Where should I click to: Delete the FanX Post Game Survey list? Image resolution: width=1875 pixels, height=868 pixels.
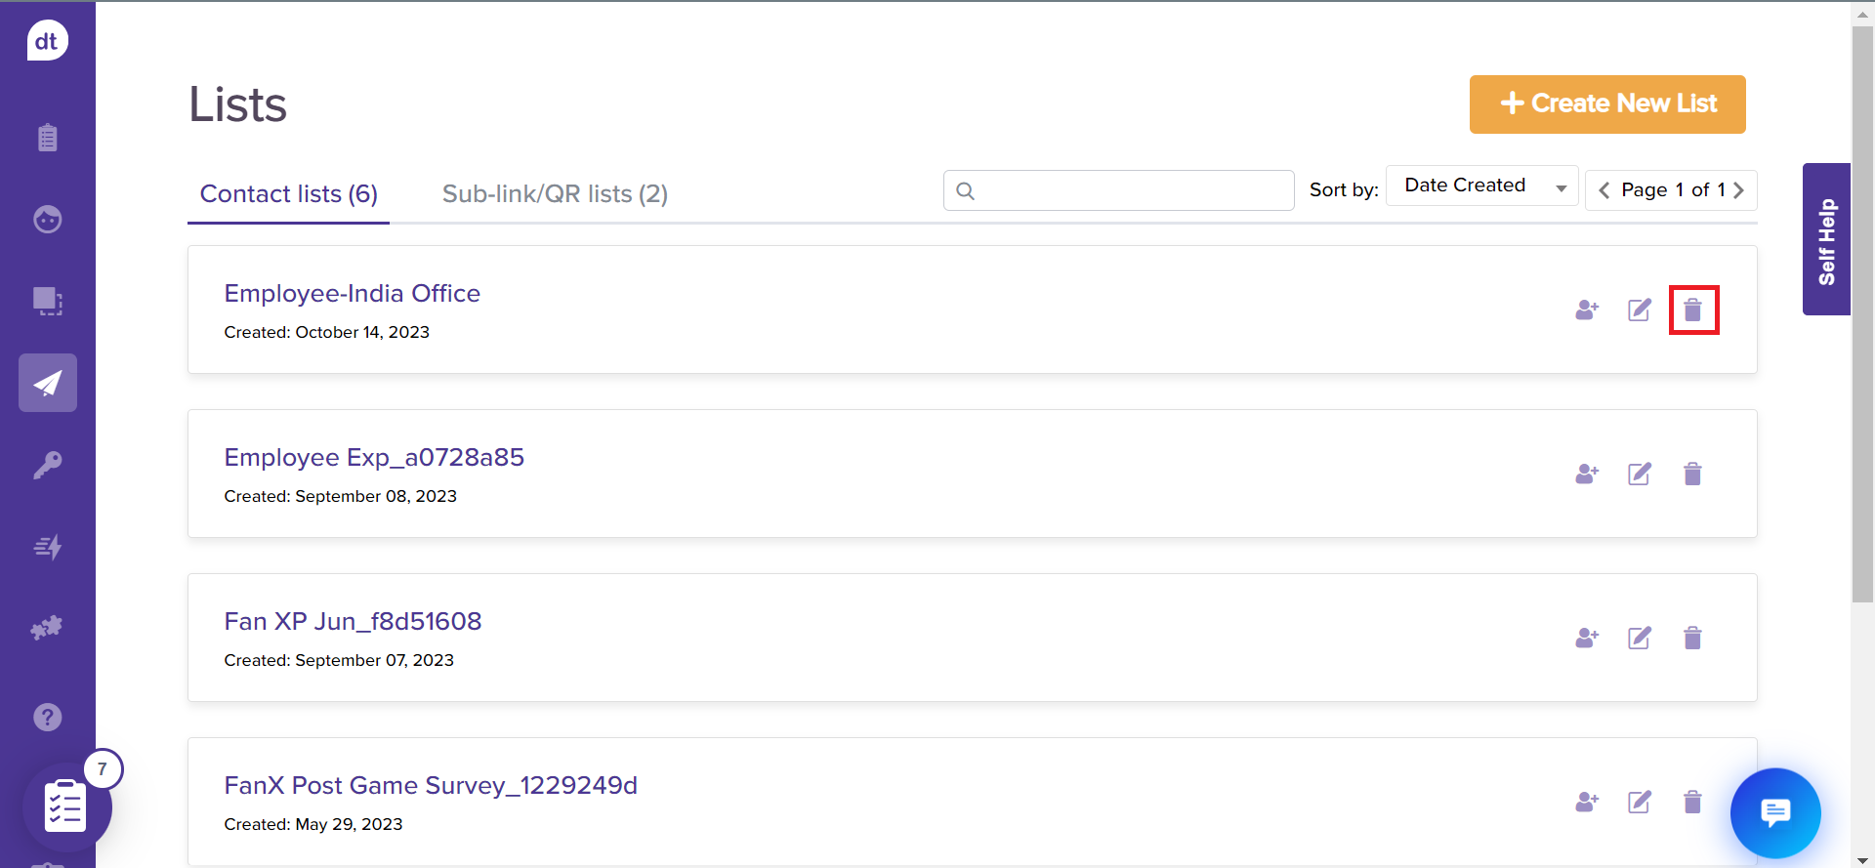(x=1692, y=803)
